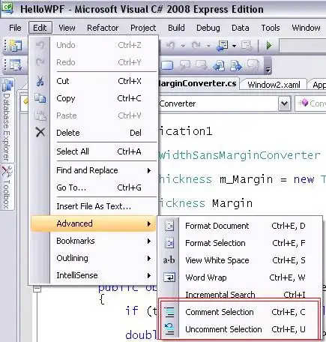This screenshot has width=326, height=342.
Task: Click the Word Wrap icon
Action: click(169, 277)
